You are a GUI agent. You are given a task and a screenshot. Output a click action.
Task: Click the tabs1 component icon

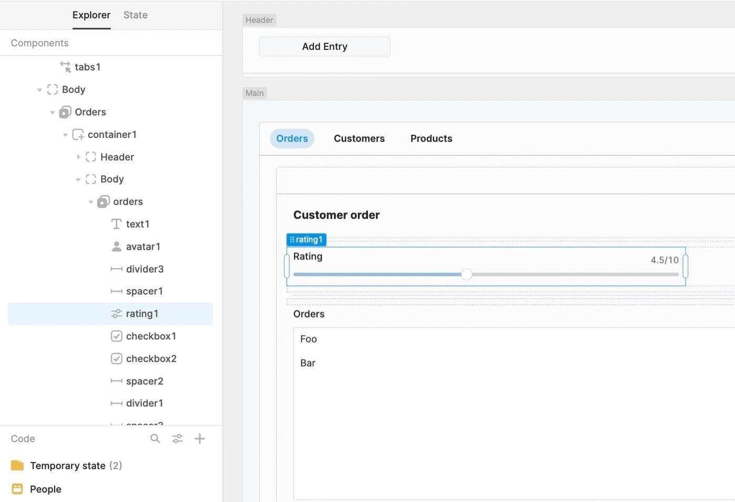[65, 67]
